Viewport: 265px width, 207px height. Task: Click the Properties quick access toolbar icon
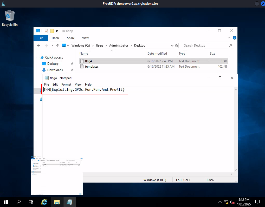46,31
